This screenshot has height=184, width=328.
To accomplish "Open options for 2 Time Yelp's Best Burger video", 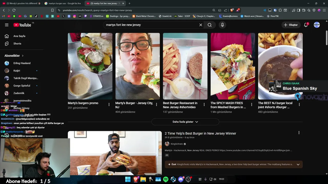I will [x=299, y=133].
